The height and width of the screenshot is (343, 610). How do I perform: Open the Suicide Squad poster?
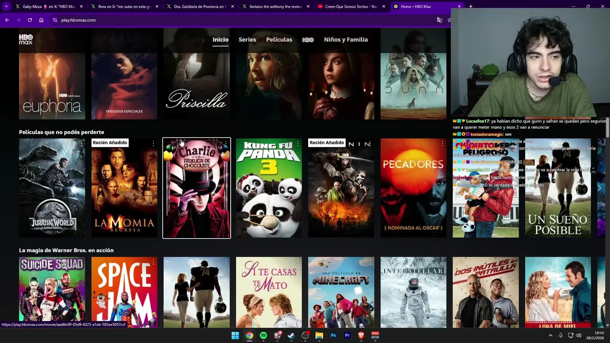point(52,293)
